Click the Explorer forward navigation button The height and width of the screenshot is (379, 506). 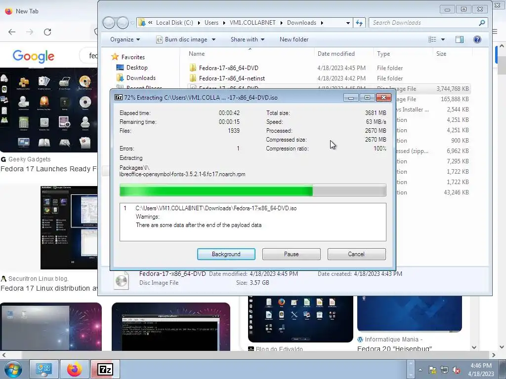coord(123,23)
